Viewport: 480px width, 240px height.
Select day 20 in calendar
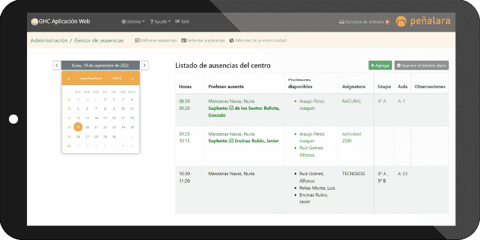click(87, 127)
